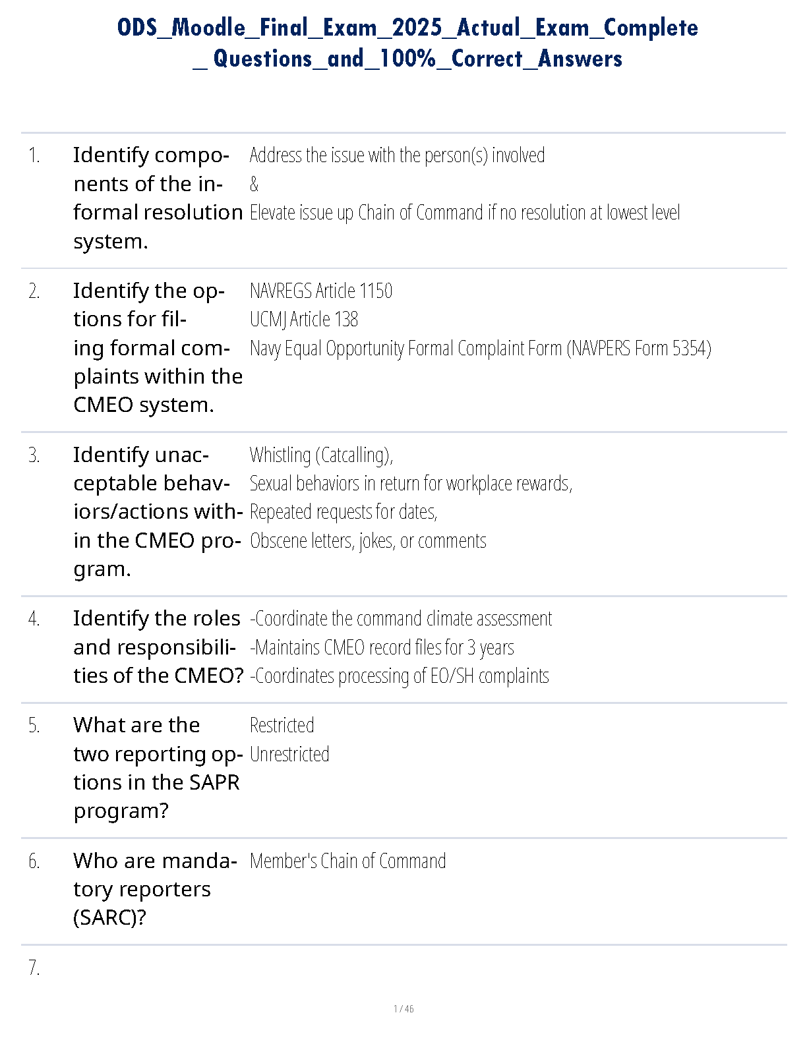Click the 'Obscene letters, jokes, or comments' line
807x1044 pixels.
pyautogui.click(x=368, y=541)
